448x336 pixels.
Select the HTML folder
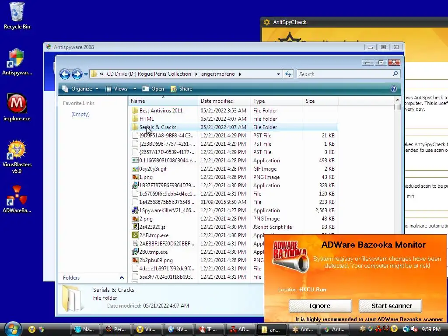point(147,119)
